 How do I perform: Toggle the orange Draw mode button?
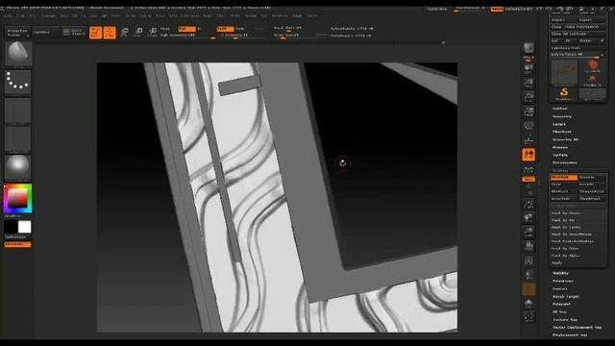coord(110,32)
